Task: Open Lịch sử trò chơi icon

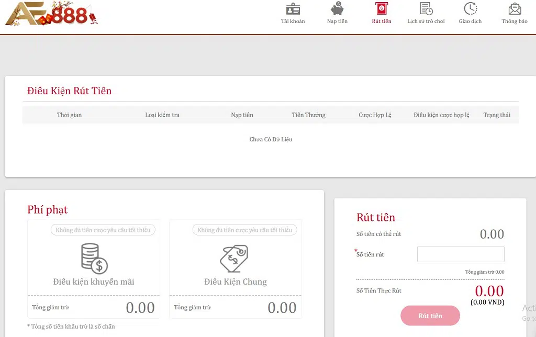Action: point(426,9)
